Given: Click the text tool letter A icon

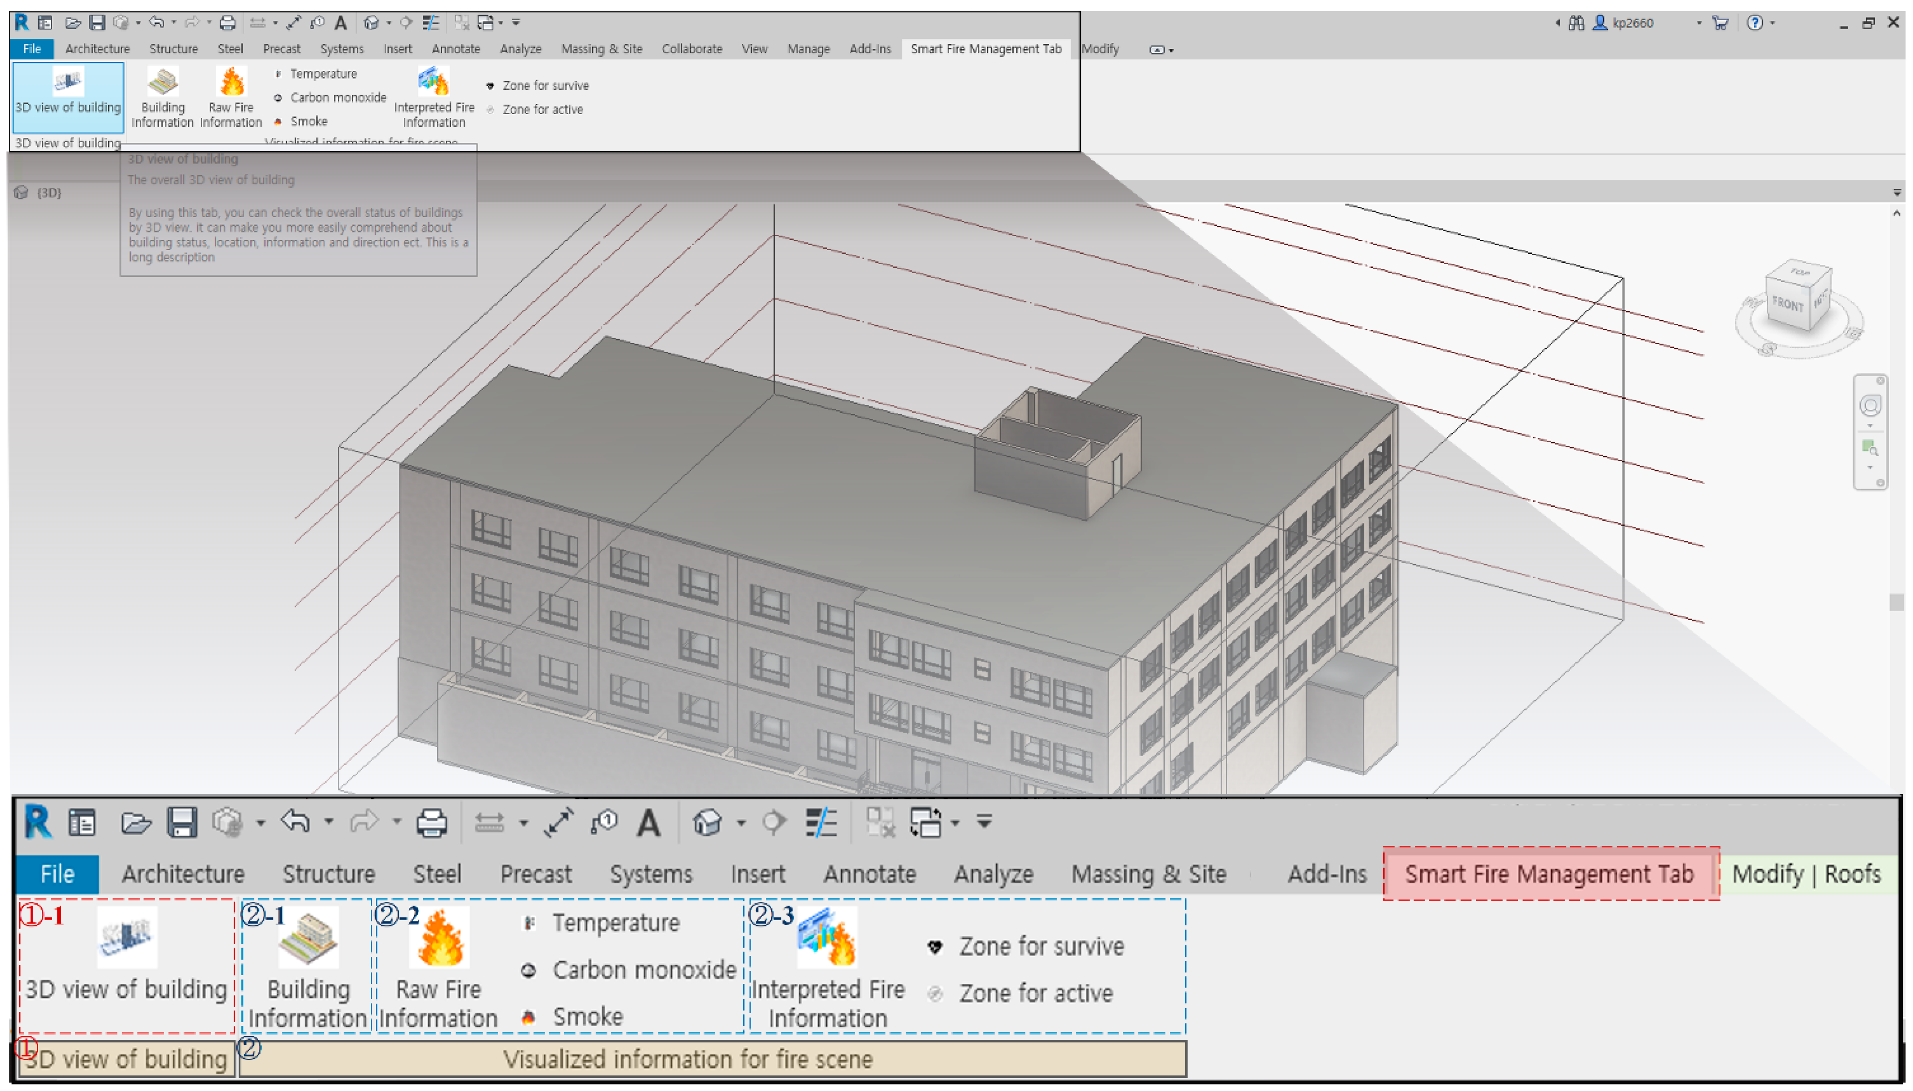Looking at the screenshot, I should click(x=340, y=23).
